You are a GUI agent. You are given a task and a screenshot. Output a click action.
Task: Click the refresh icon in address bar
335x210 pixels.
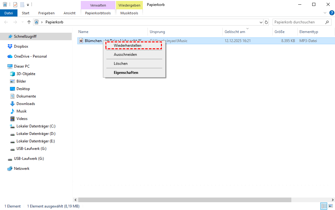266,22
